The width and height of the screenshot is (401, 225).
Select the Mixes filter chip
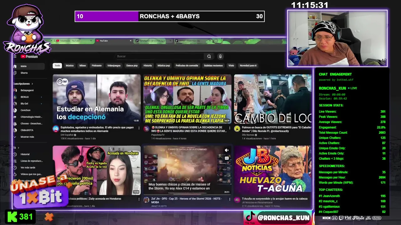[x=83, y=66]
